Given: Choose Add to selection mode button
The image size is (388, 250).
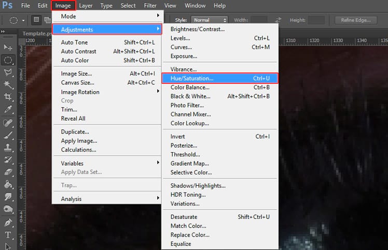Looking at the screenshot, I should (x=47, y=20).
